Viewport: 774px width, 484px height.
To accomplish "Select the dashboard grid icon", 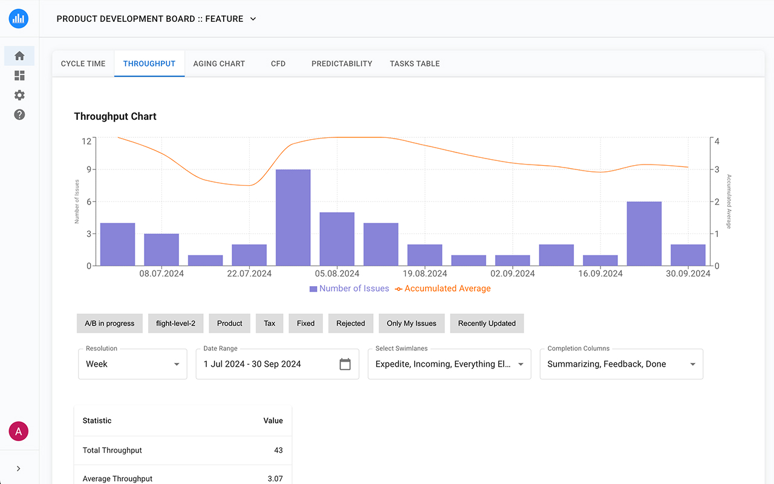I will [x=19, y=75].
